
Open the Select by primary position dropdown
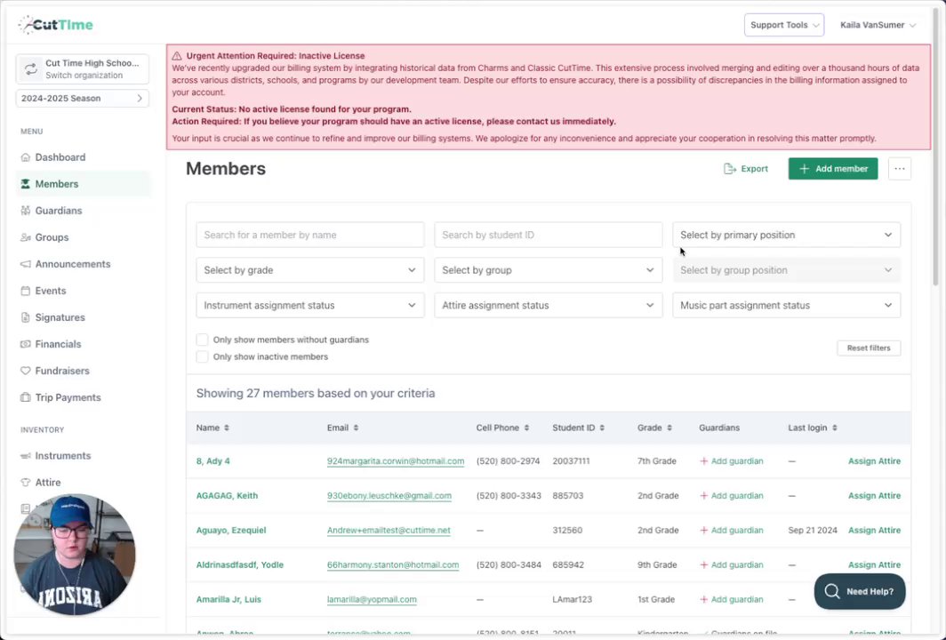pos(786,235)
